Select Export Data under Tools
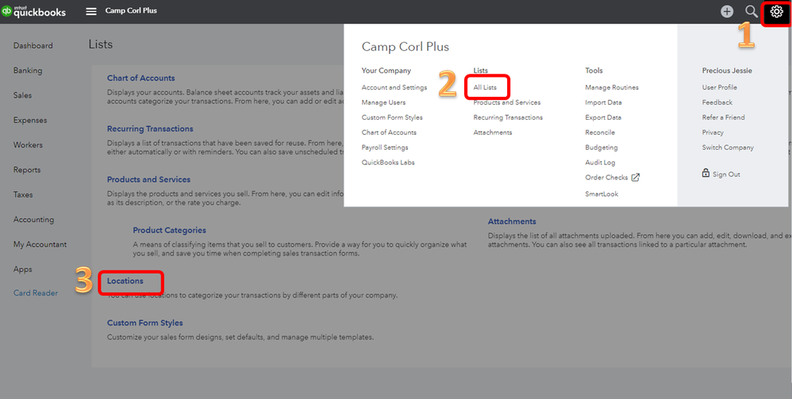Screen dimensions: 792x399 603,117
